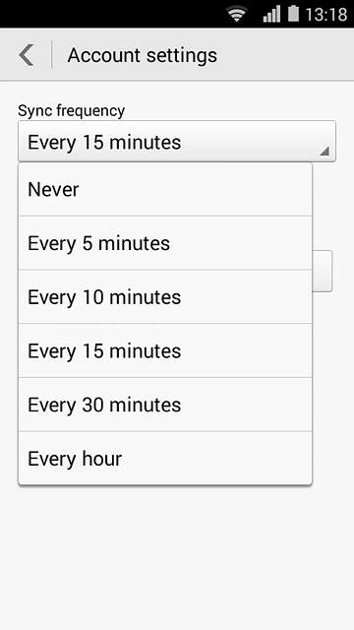Tap the back arrow in the header
The image size is (354, 630).
click(27, 55)
